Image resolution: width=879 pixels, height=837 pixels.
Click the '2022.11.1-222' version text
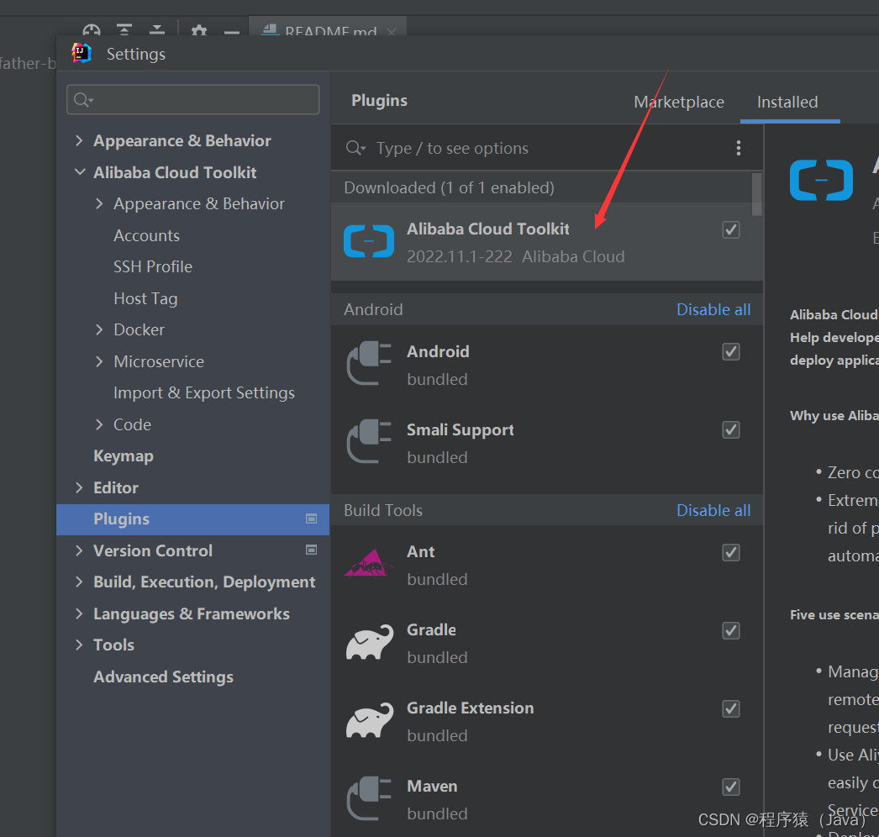[459, 257]
